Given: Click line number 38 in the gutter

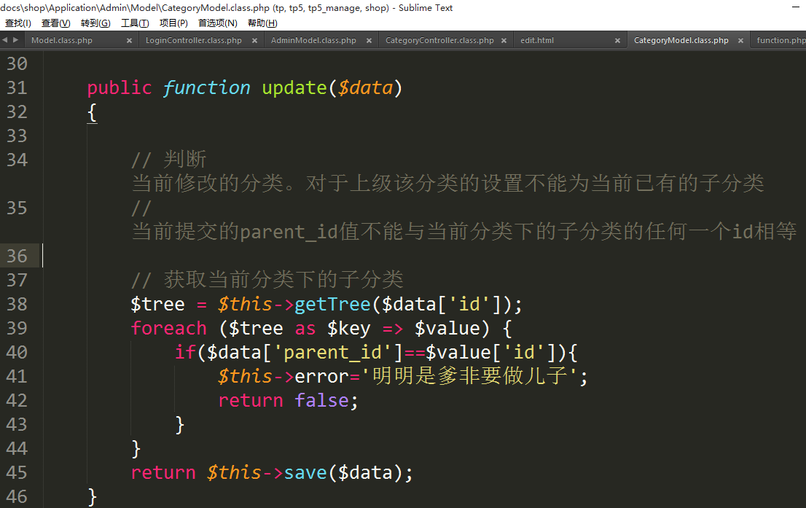Looking at the screenshot, I should point(17,304).
